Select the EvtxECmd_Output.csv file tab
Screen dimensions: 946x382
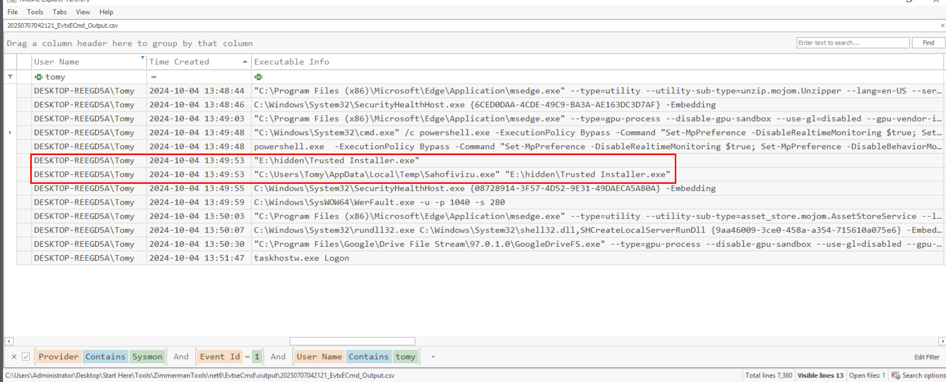[62, 25]
